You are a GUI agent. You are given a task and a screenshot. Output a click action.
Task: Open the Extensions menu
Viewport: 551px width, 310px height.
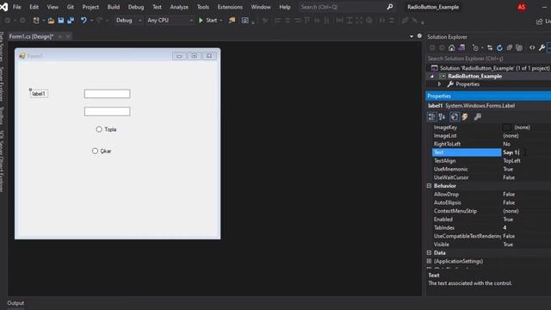click(230, 7)
